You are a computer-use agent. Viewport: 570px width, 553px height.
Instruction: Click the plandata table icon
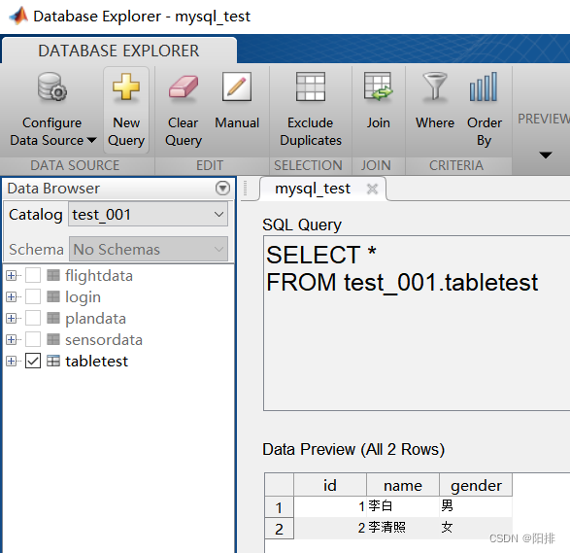tap(53, 319)
